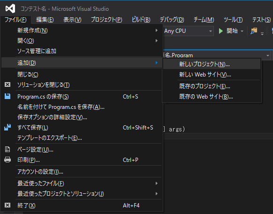Open the ツール(T) menu
The width and height of the screenshot is (273, 214).
point(233,20)
